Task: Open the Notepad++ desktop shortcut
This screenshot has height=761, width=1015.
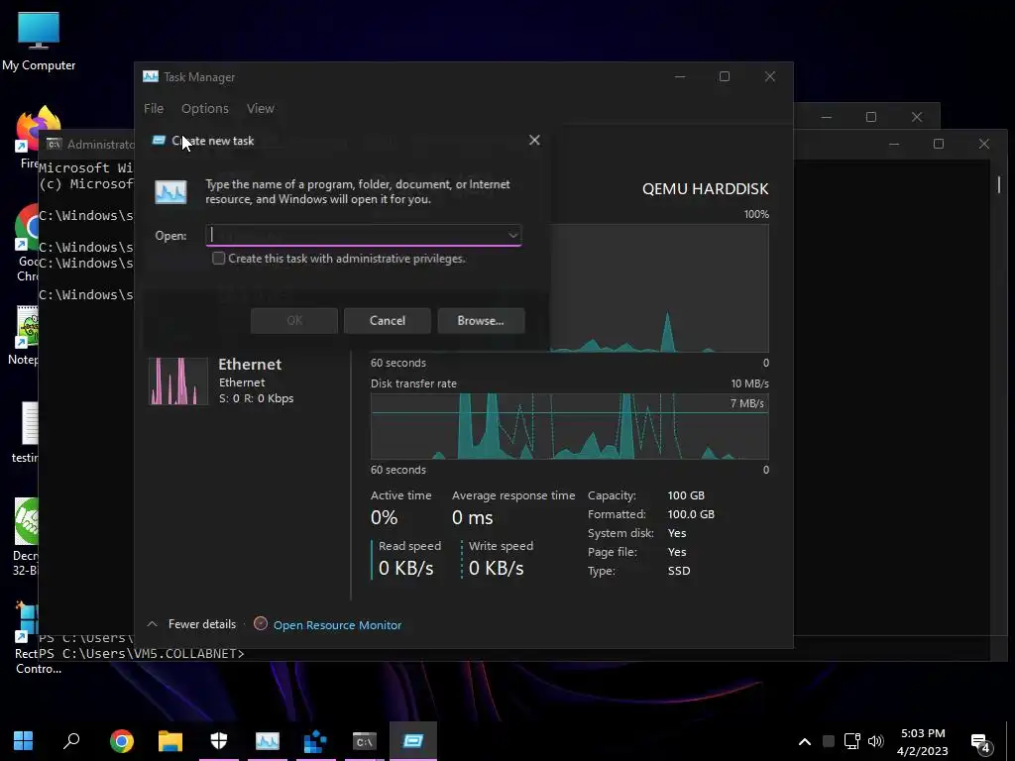Action: (x=26, y=335)
